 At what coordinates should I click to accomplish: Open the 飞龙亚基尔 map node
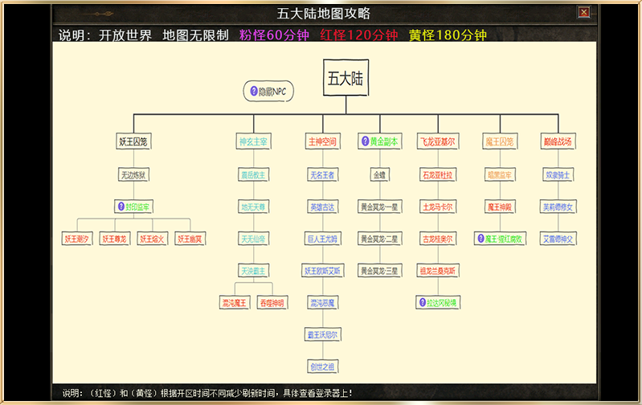438,141
